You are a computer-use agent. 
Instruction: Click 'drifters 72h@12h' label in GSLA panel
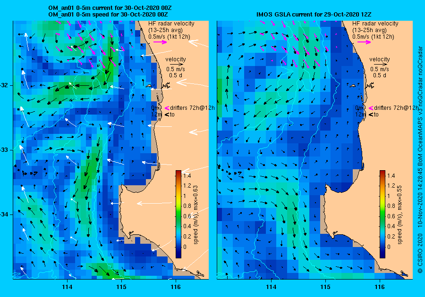pyautogui.click(x=396, y=108)
